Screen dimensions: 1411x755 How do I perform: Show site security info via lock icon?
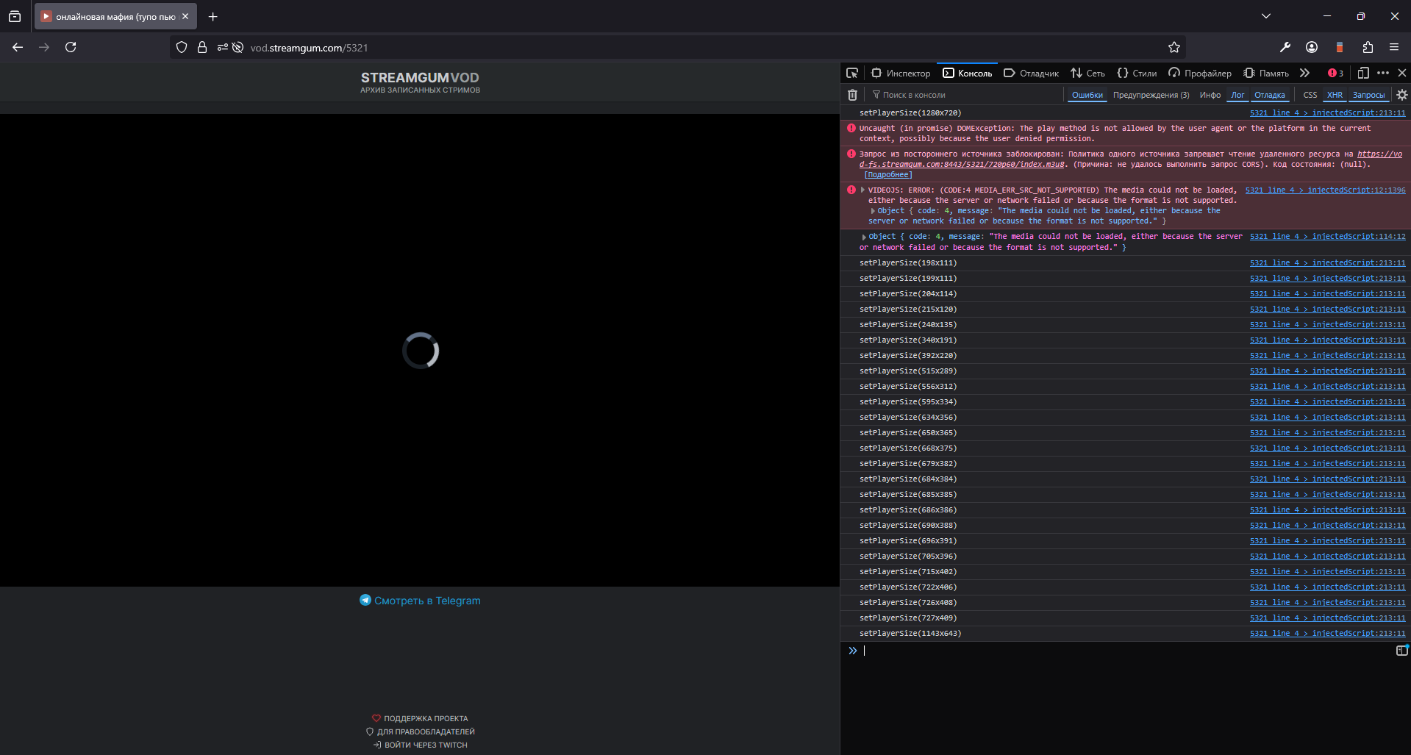pyautogui.click(x=202, y=48)
